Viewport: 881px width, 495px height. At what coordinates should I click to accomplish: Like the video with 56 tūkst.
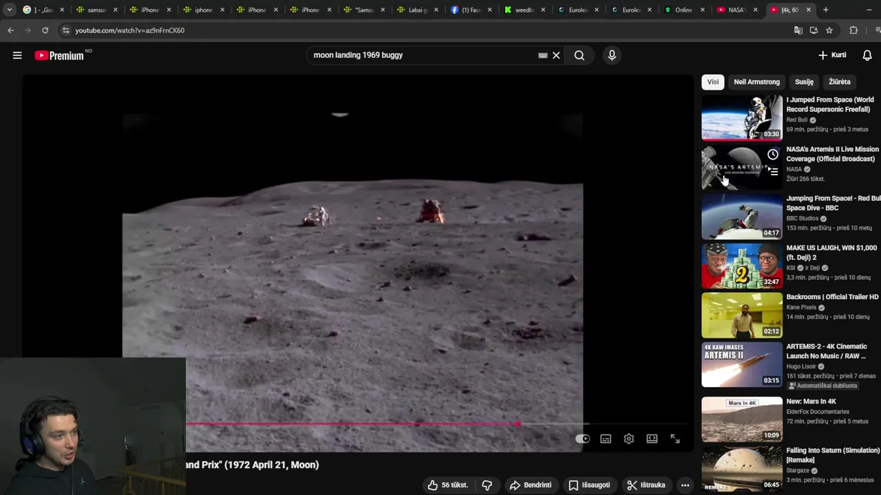pyautogui.click(x=447, y=485)
